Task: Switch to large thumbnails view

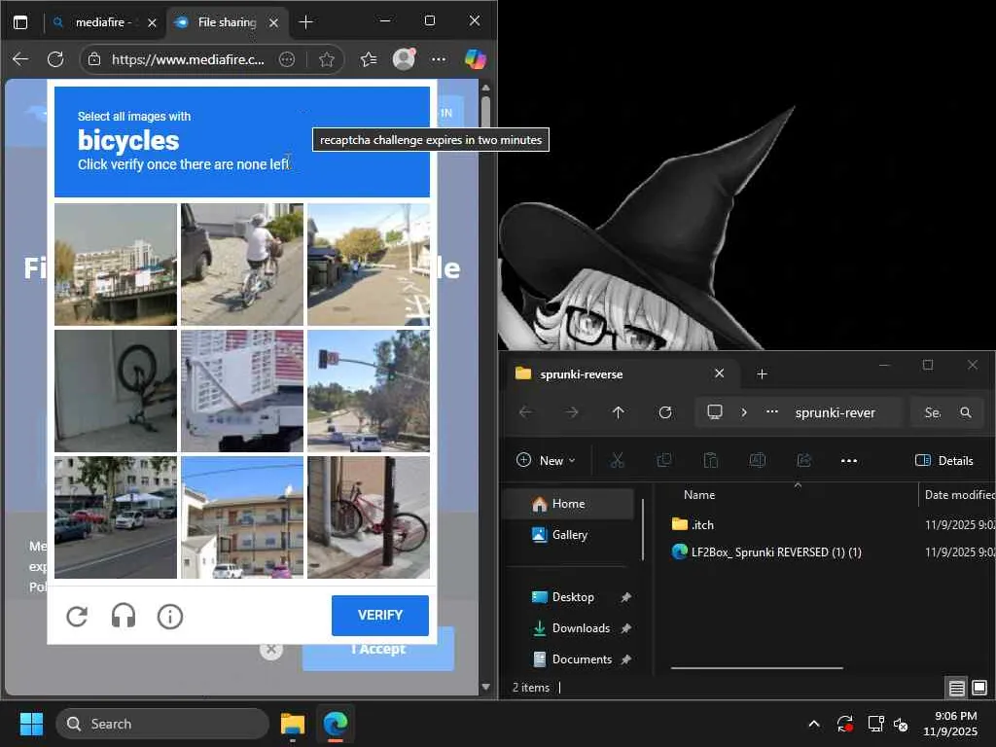Action: [x=979, y=688]
